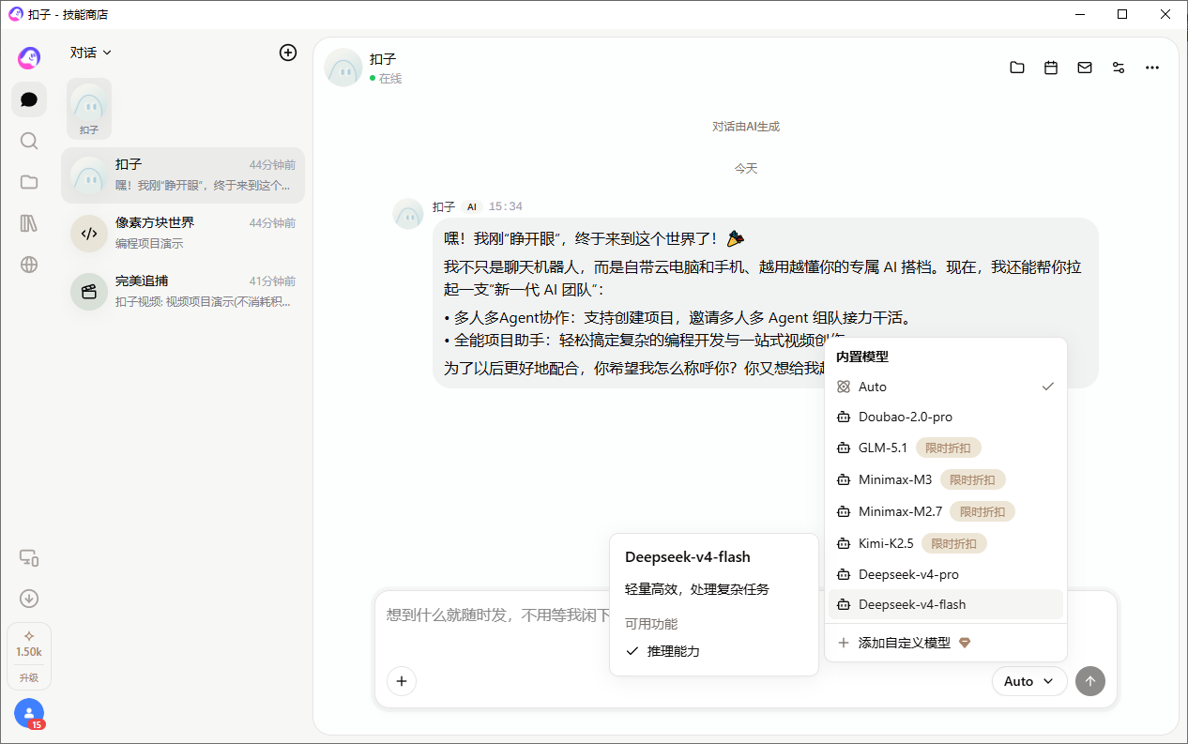Click the plus attachment button in input
Viewport: 1188px width, 744px height.
point(402,681)
